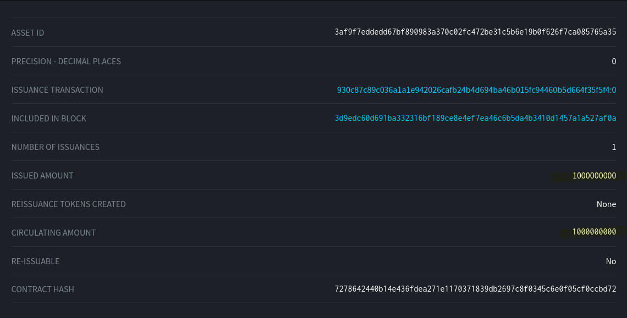627x318 pixels.
Task: Click the asset ID hash value
Action: (475, 33)
